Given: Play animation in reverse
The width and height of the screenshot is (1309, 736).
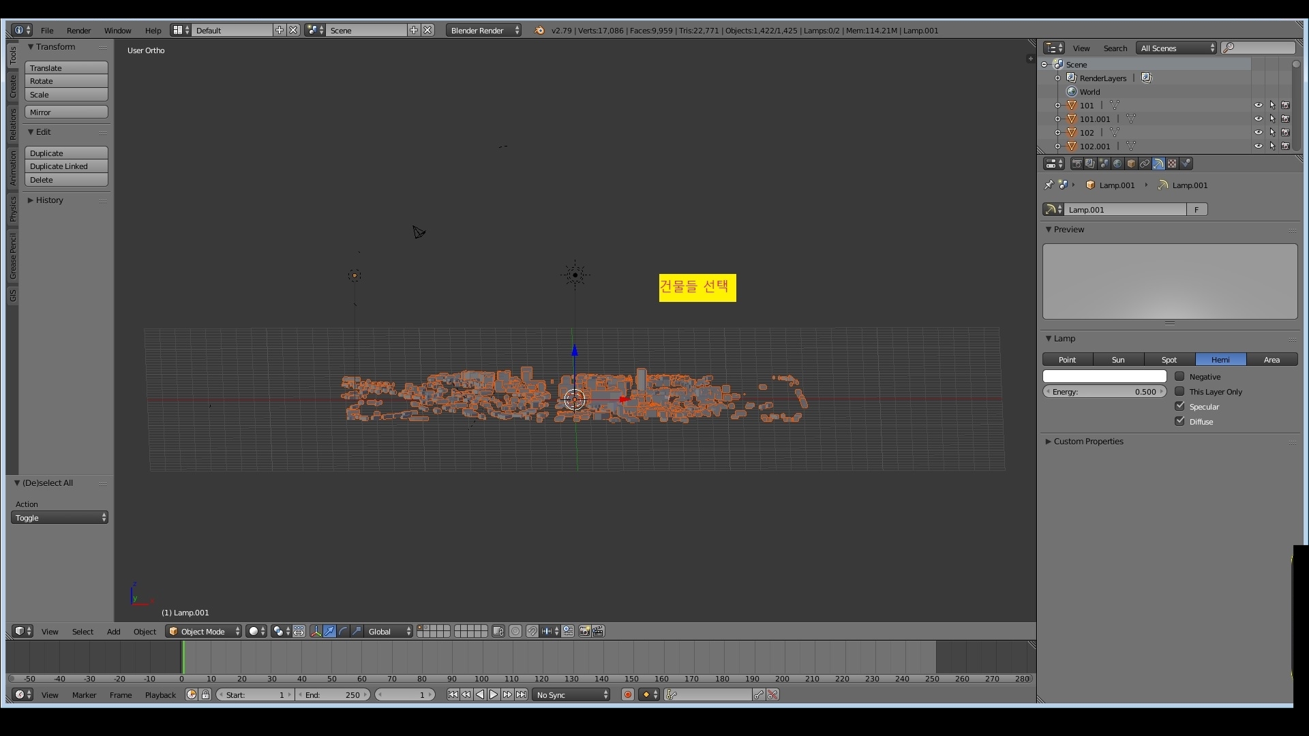Looking at the screenshot, I should tap(480, 694).
